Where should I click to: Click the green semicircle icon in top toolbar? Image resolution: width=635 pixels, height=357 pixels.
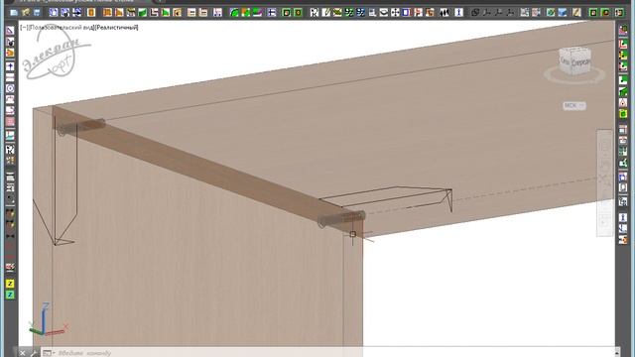(234, 13)
